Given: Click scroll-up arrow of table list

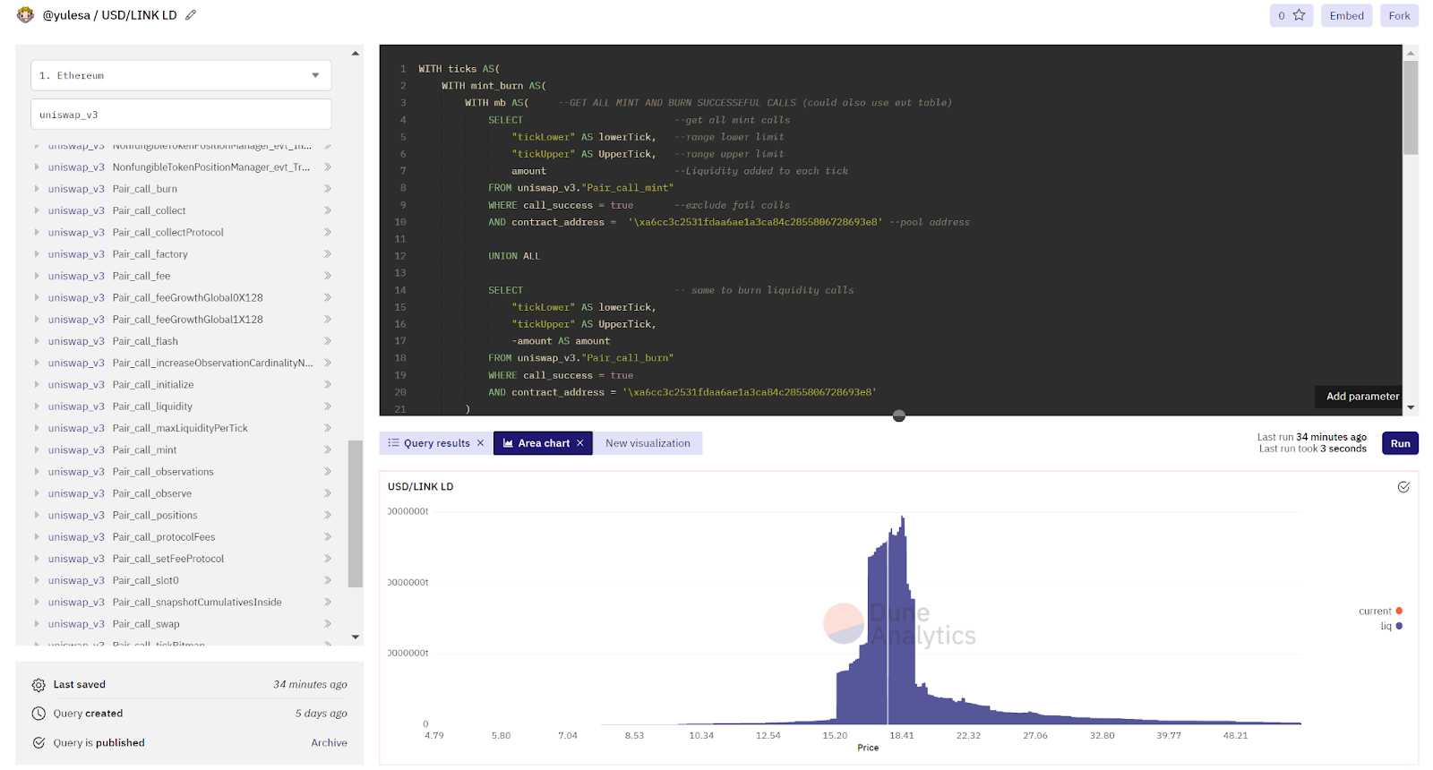Looking at the screenshot, I should [356, 54].
